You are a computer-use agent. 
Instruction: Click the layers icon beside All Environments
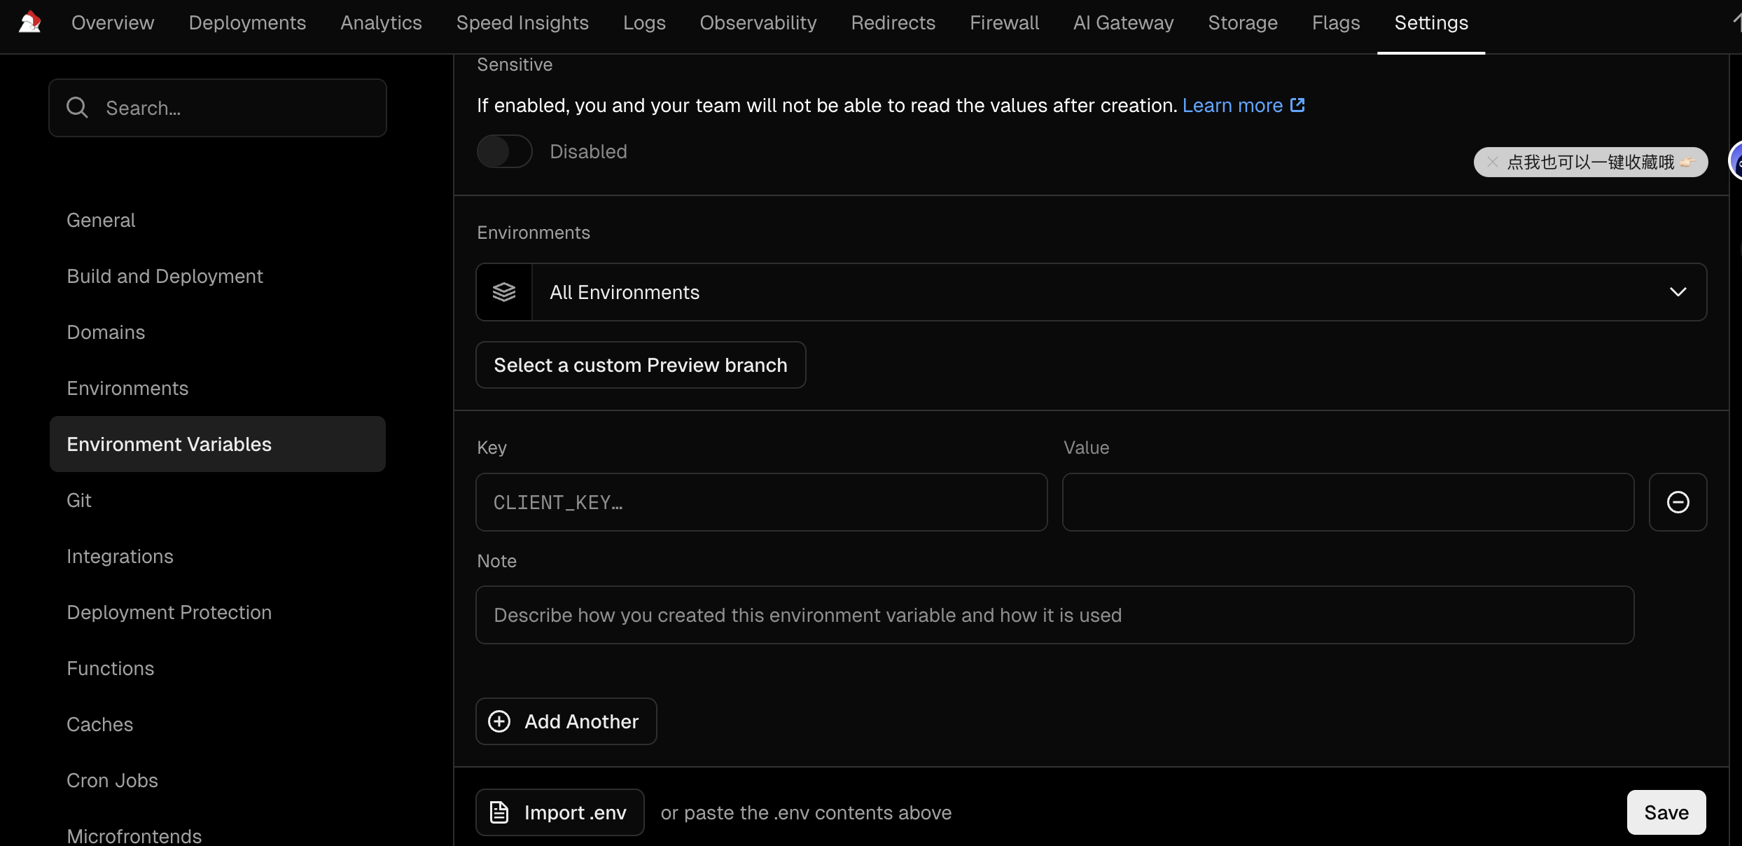click(504, 292)
